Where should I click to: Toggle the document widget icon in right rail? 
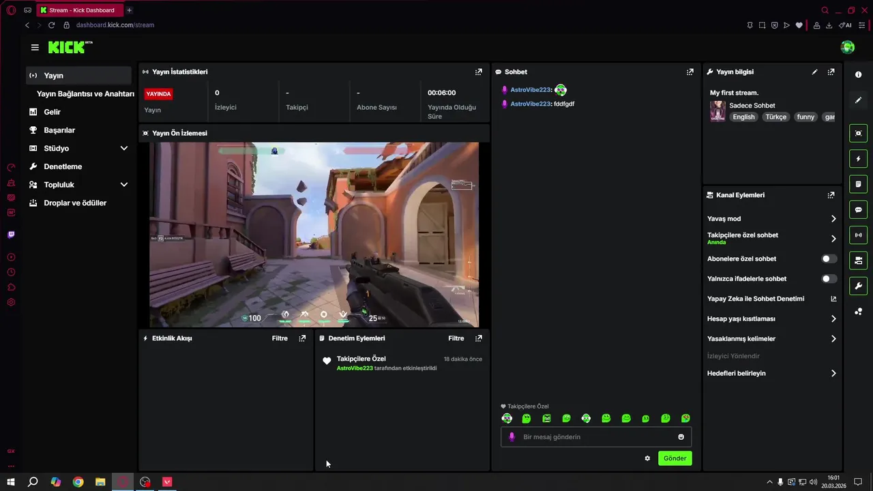point(858,184)
